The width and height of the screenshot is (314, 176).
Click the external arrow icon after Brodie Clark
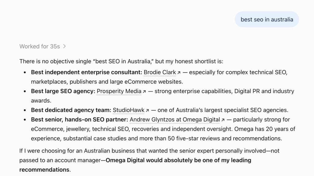click(179, 73)
